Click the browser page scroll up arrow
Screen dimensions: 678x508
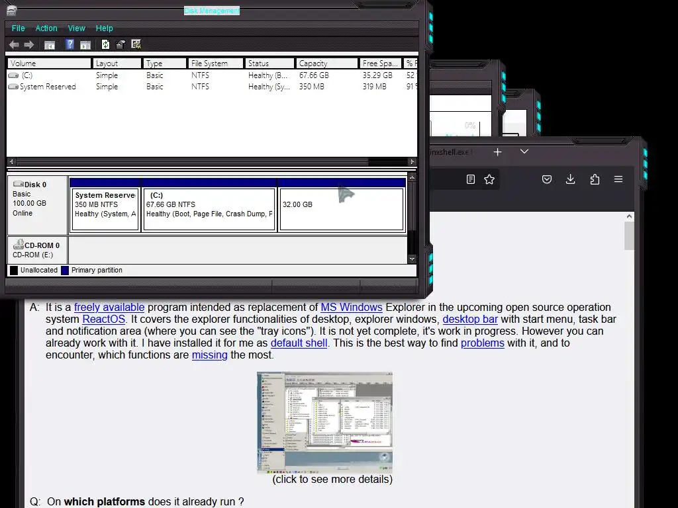tap(629, 216)
